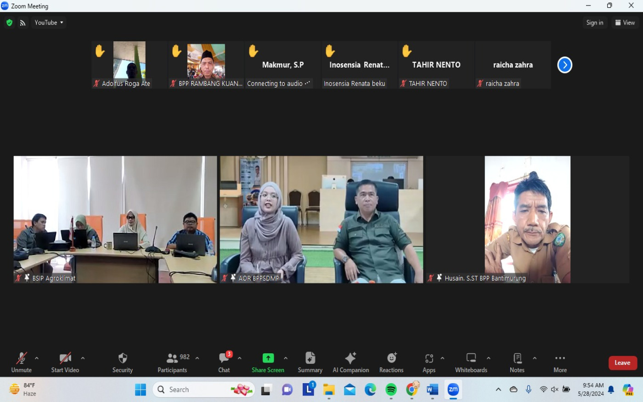Open the Security shield options
The width and height of the screenshot is (643, 402).
coord(122,362)
